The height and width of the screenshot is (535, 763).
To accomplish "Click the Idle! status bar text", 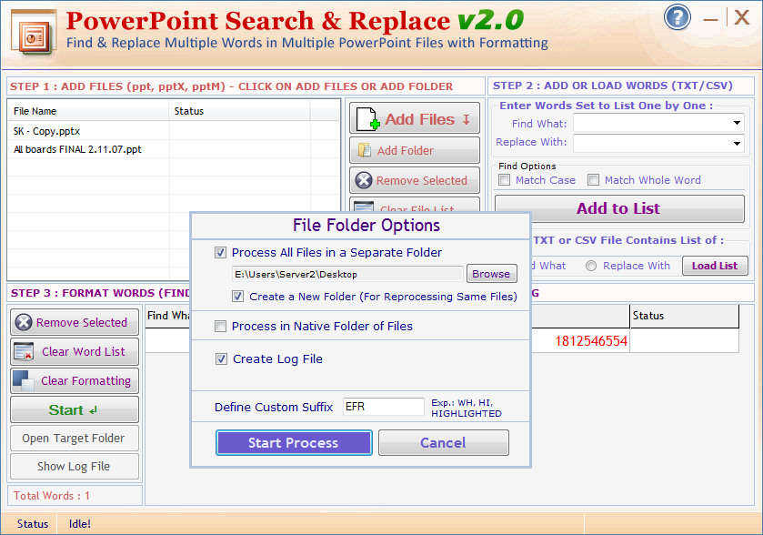I will (80, 524).
